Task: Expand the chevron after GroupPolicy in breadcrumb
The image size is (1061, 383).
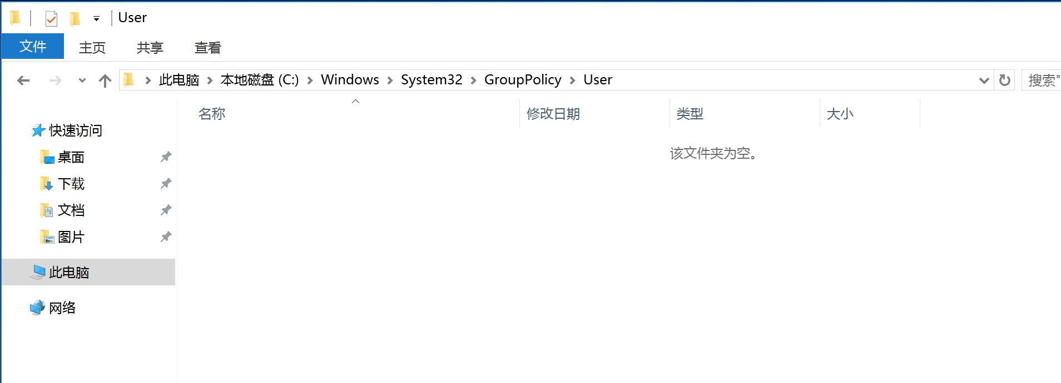Action: (x=572, y=80)
